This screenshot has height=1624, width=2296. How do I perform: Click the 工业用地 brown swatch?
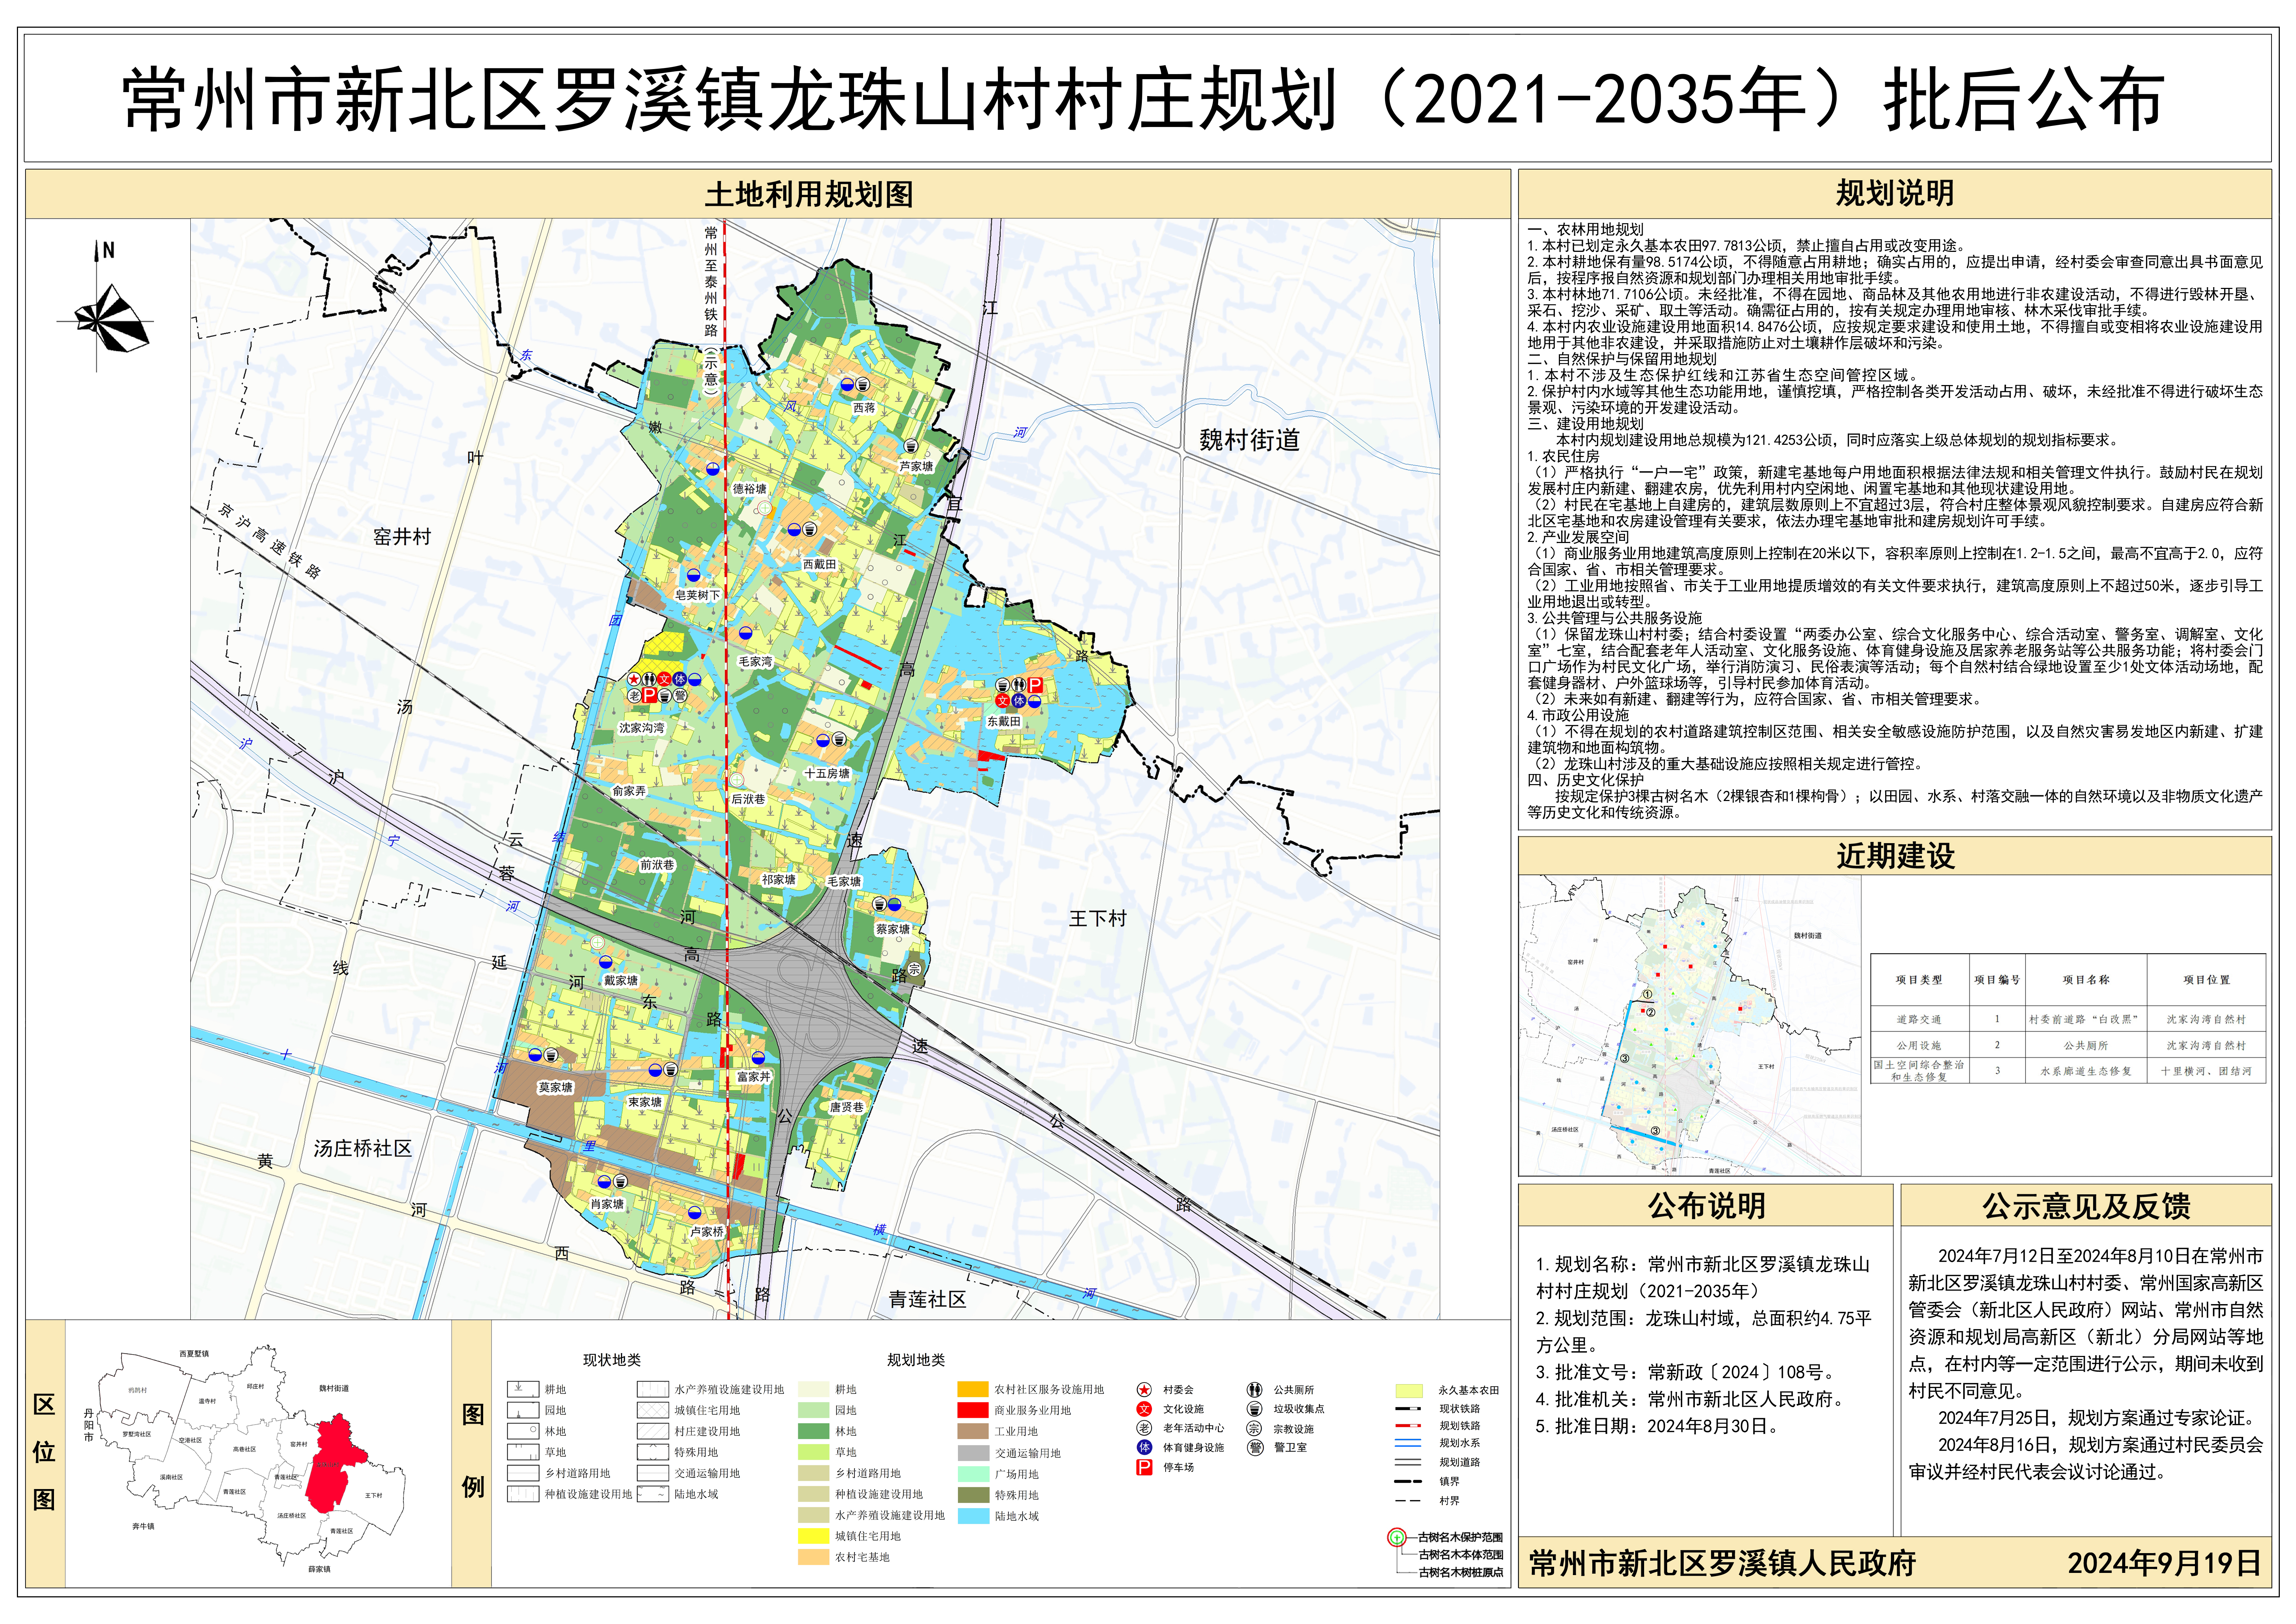[973, 1431]
